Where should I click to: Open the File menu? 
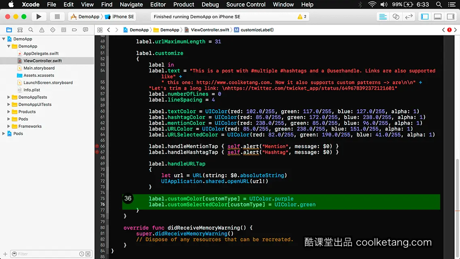tap(51, 4)
